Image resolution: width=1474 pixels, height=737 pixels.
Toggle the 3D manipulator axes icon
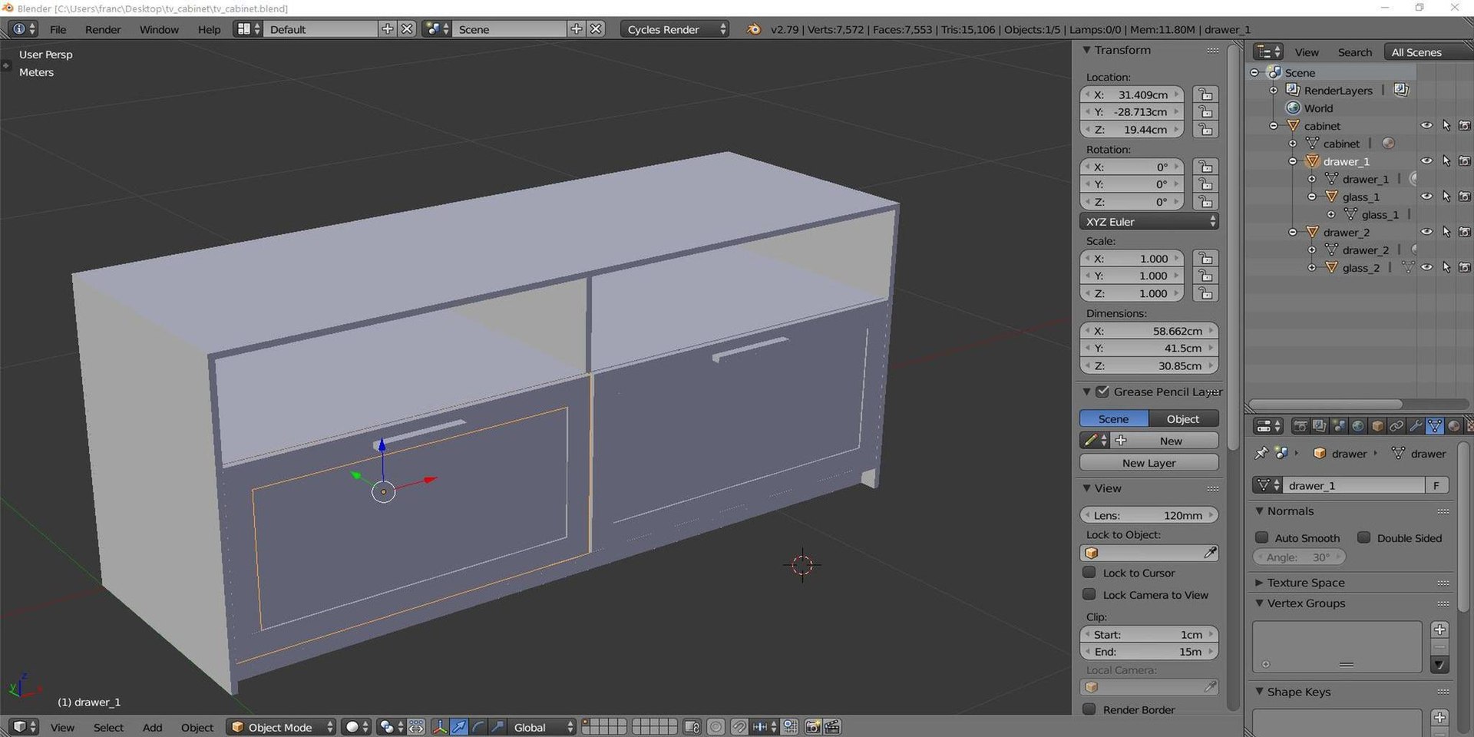[440, 727]
